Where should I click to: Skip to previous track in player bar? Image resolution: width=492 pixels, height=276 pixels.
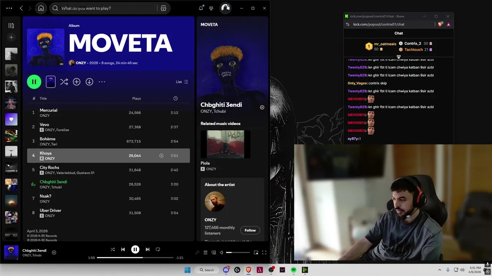[x=123, y=249]
